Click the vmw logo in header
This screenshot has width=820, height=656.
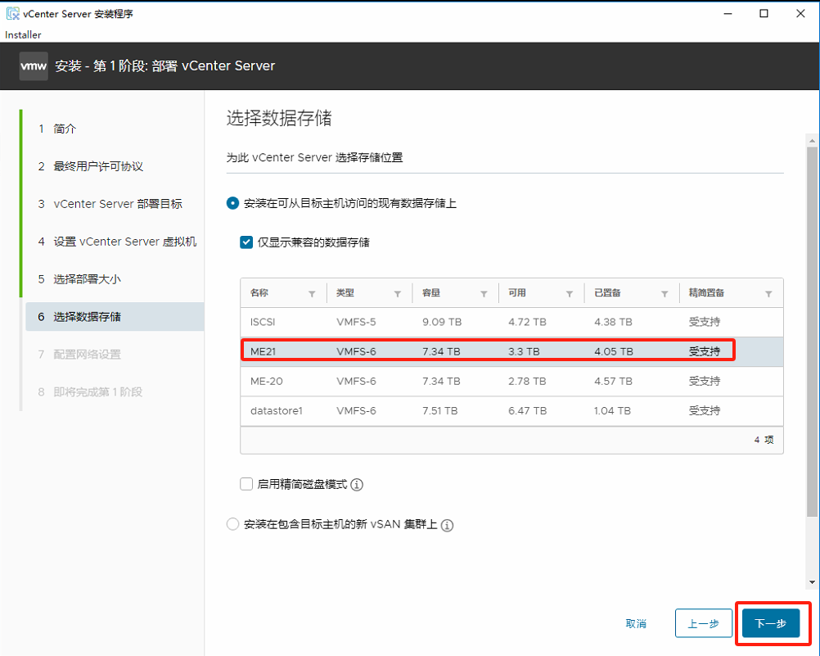tap(34, 66)
